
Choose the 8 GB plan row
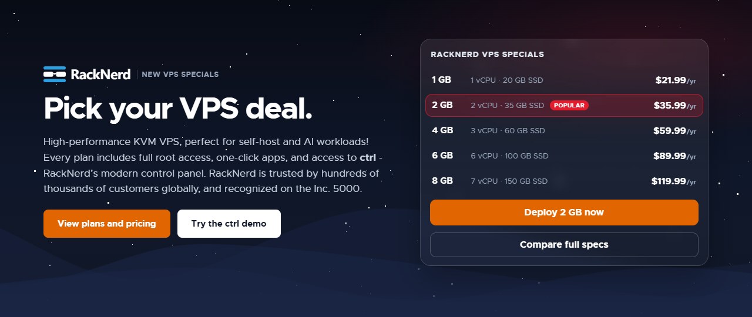564,181
